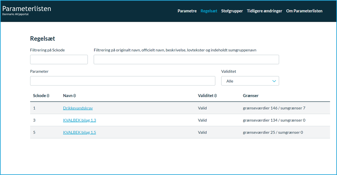This screenshot has height=175, width=337.
Task: Select the table row with Sckode 3
Action: pos(180,120)
